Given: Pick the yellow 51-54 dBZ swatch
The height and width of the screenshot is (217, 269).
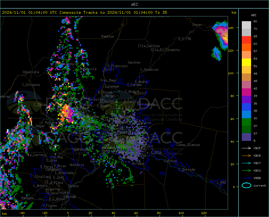Looking at the screenshot, I should pyautogui.click(x=246, y=62).
